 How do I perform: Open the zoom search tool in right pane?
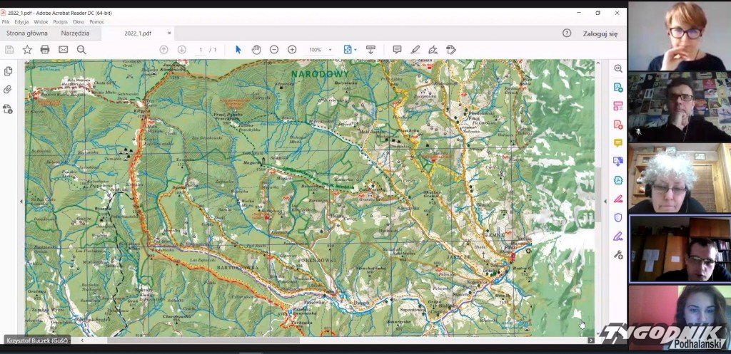click(x=618, y=69)
